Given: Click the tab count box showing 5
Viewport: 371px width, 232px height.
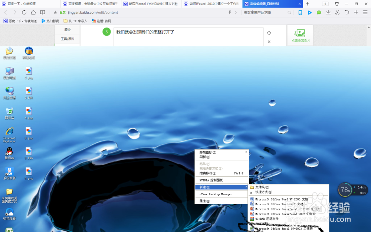Looking at the screenshot, I should [325, 4].
